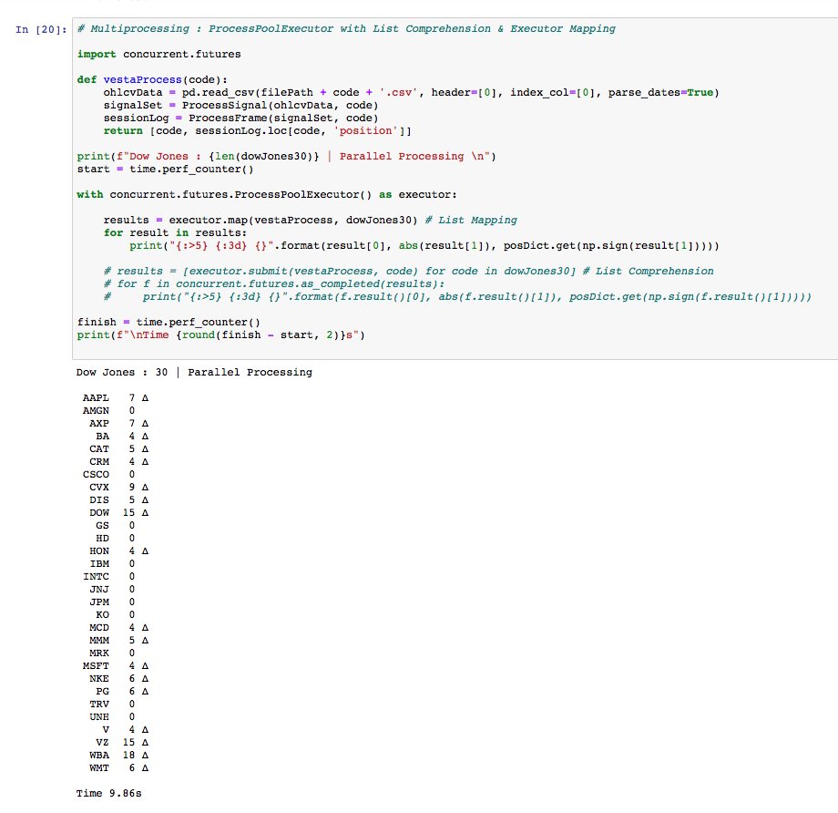The height and width of the screenshot is (813, 838).
Task: Click the NKE output row
Action: [118, 679]
